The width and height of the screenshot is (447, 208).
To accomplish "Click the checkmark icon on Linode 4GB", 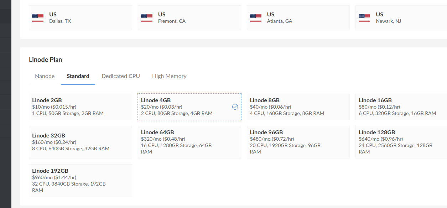I will point(235,107).
